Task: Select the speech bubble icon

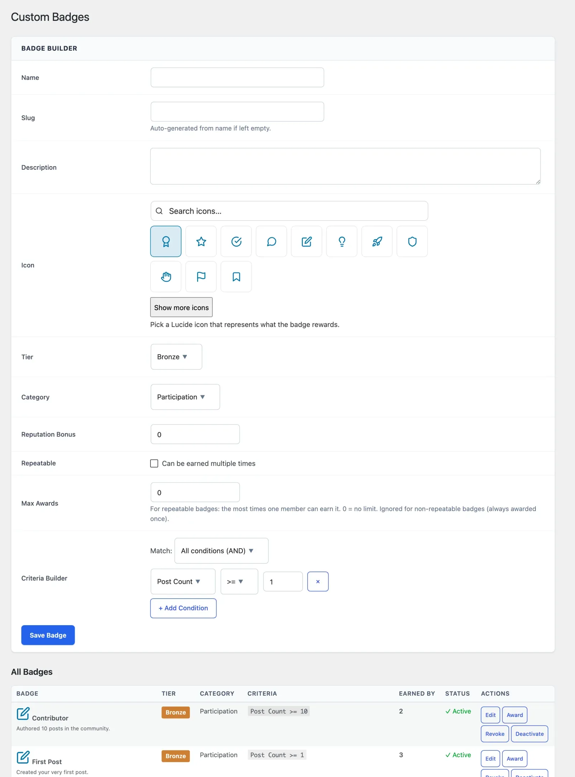Action: pos(271,241)
